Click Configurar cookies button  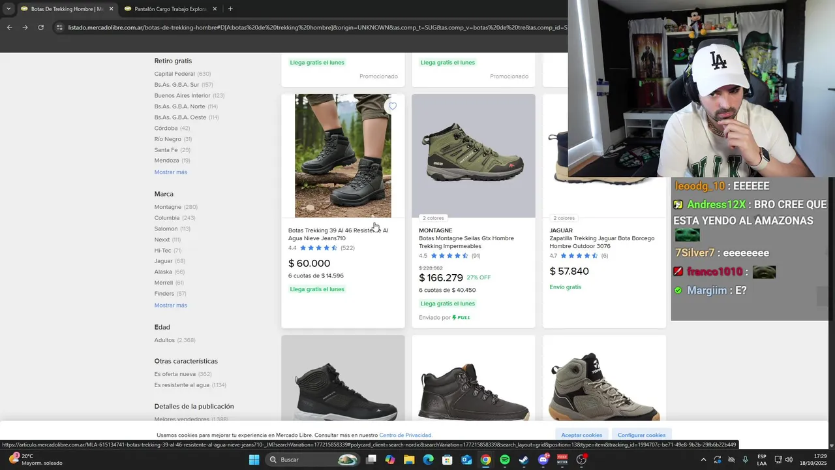tap(642, 435)
